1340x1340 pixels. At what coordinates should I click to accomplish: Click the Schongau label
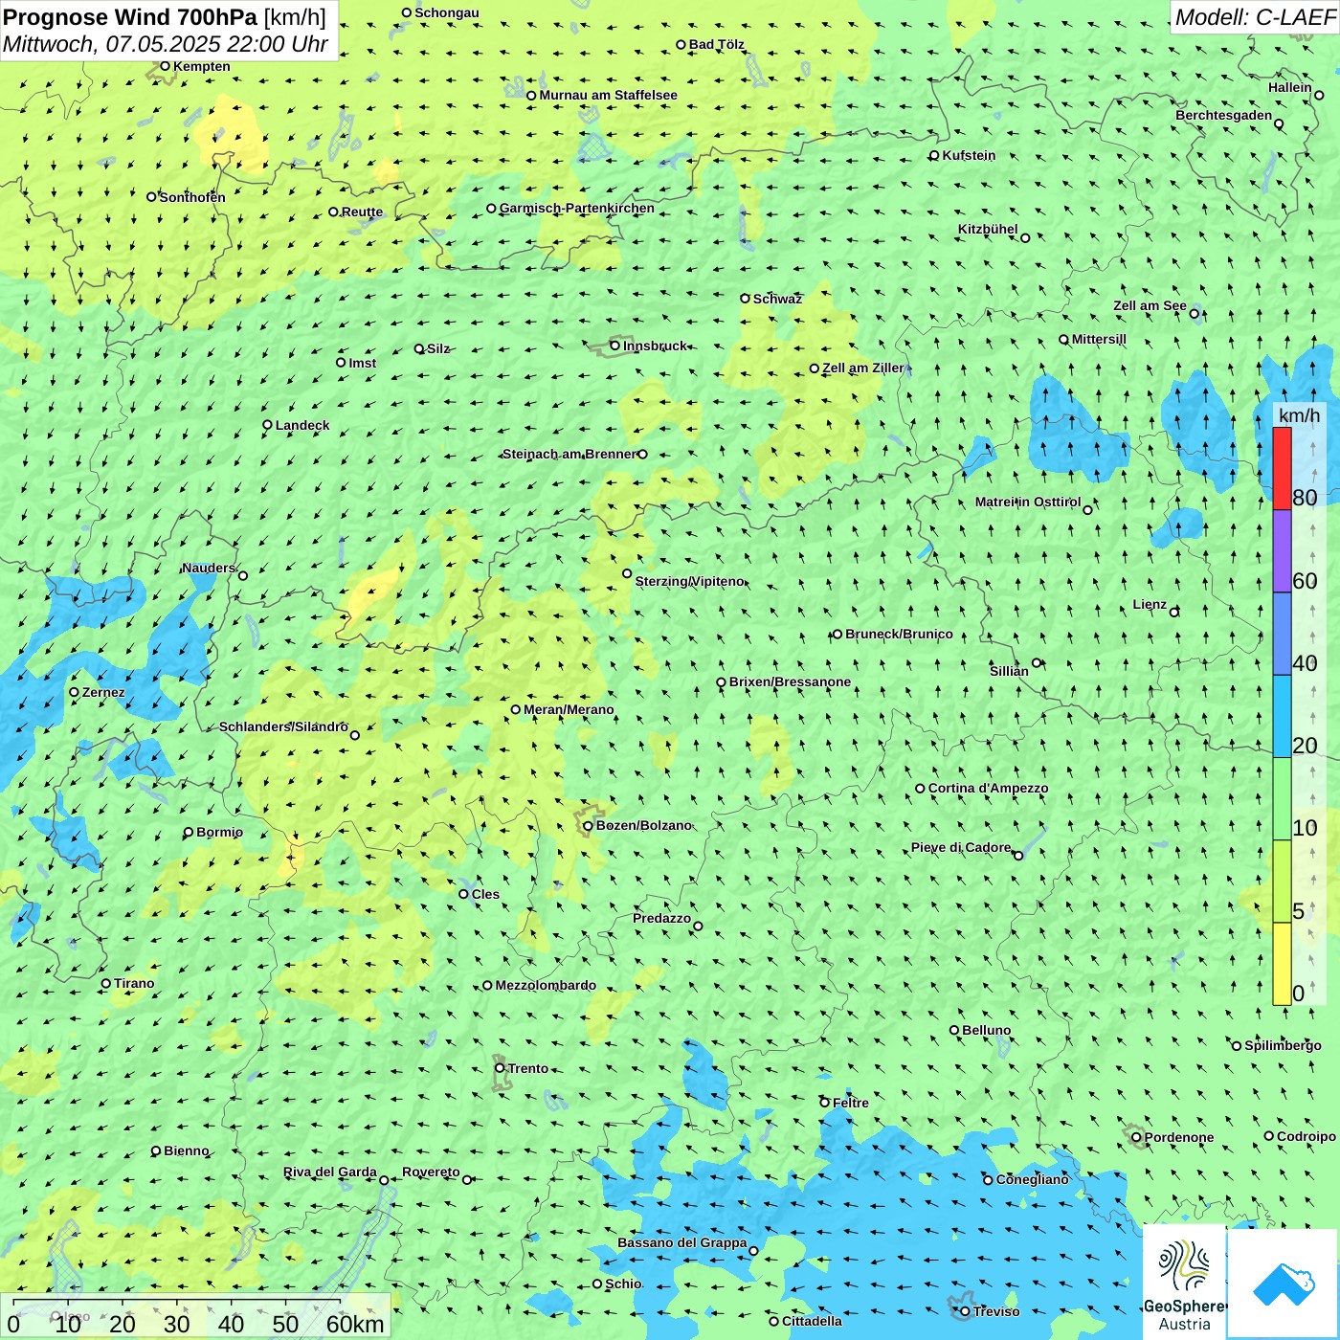point(446,12)
